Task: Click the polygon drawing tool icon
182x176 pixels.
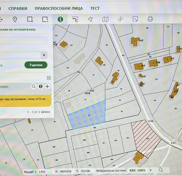Action: (90, 19)
